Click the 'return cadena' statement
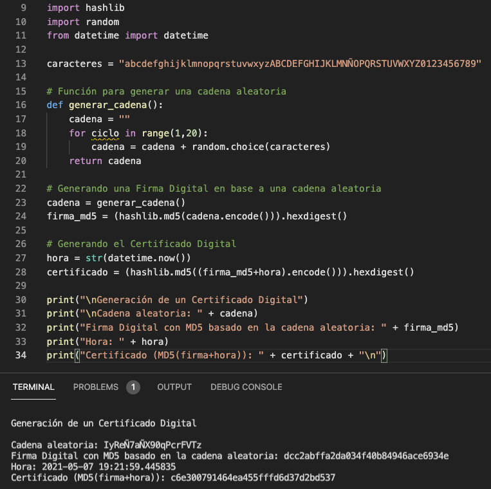 (105, 161)
